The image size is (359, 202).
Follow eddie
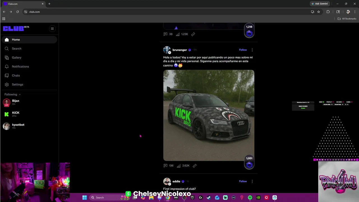click(243, 181)
